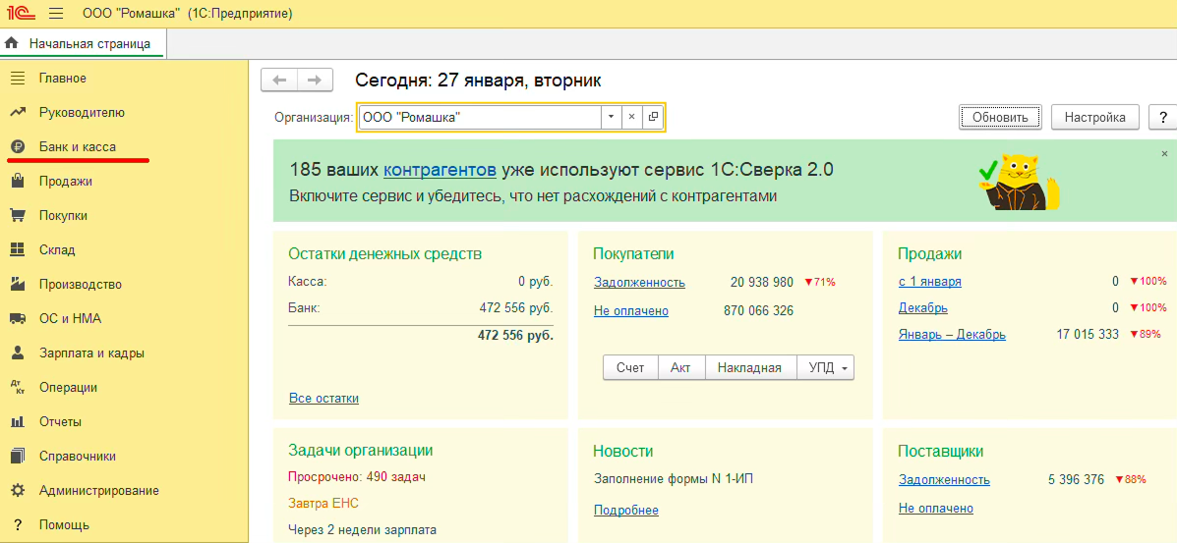The height and width of the screenshot is (543, 1177).
Task: Open the Отчеты section
Action: pos(60,422)
